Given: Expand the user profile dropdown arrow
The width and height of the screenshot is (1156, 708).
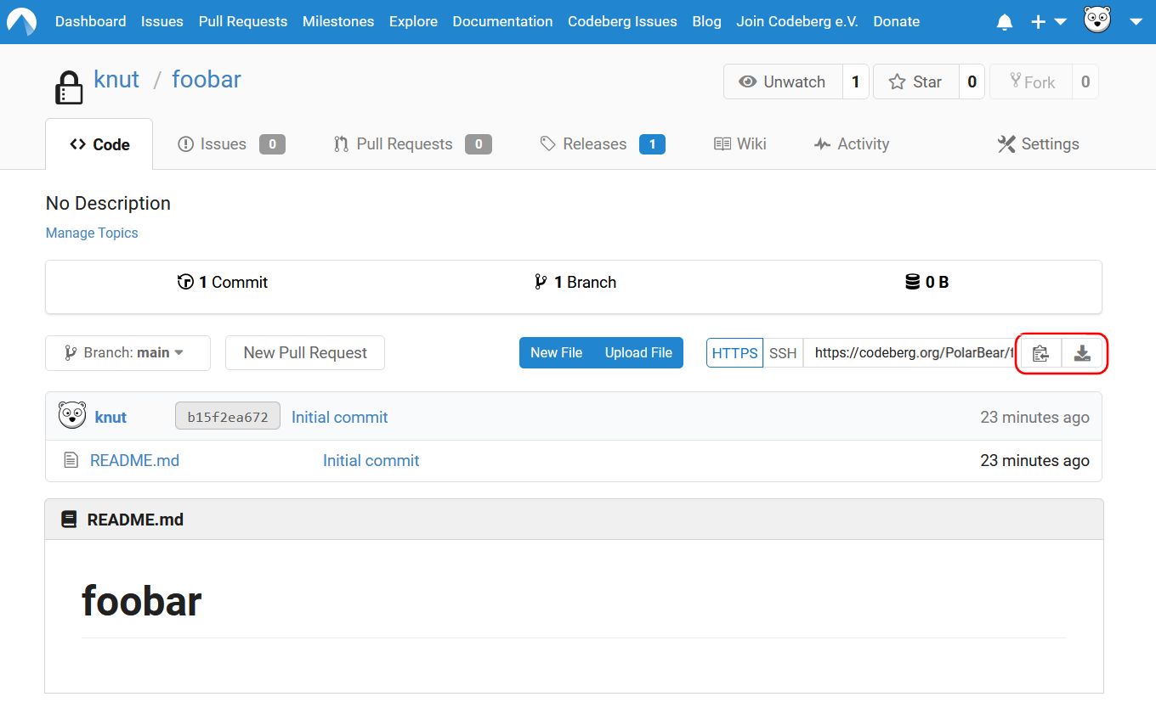Looking at the screenshot, I should click(x=1136, y=22).
